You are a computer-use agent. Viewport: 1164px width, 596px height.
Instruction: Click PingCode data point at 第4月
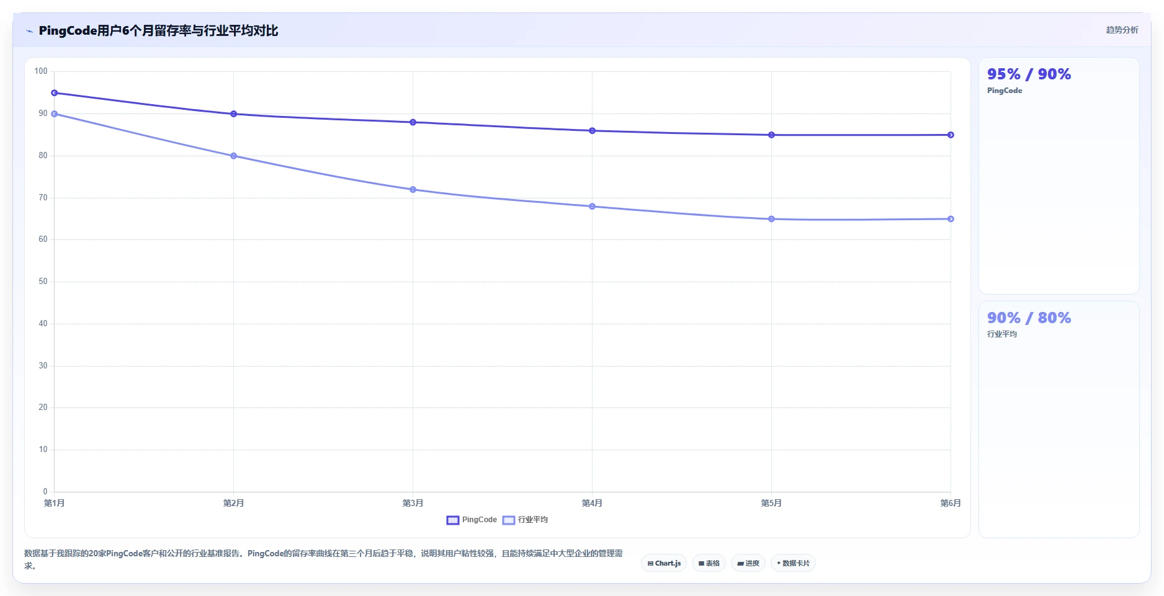[593, 131]
